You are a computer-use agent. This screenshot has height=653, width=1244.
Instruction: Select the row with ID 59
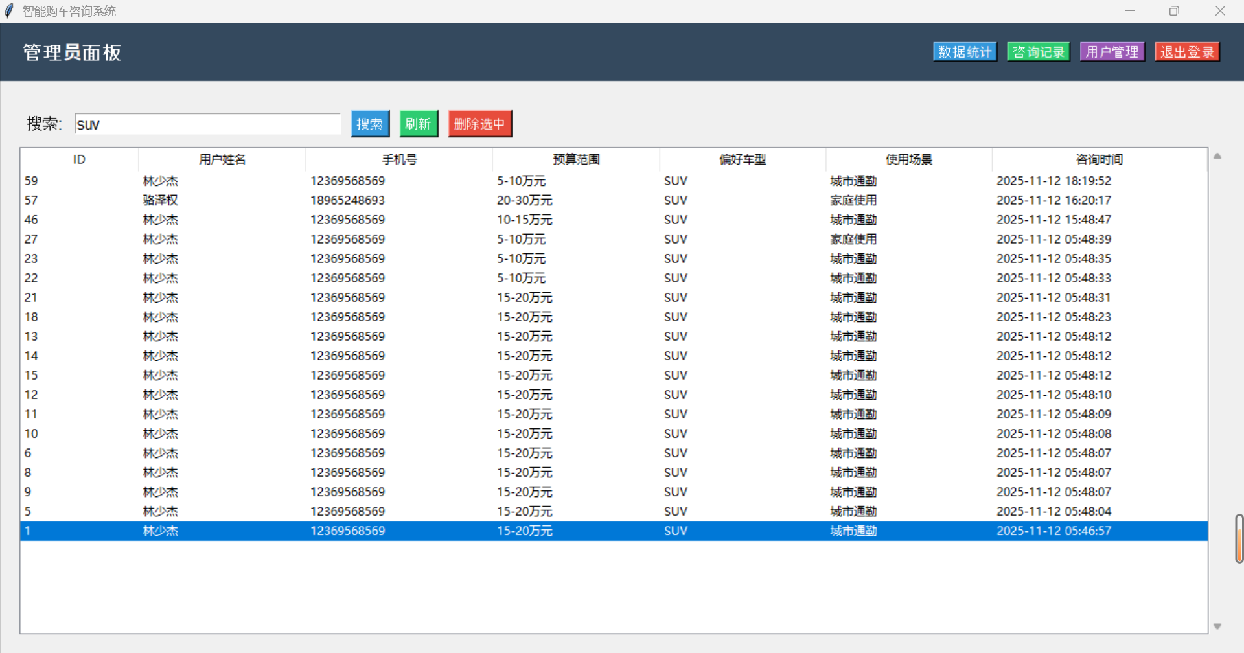[x=614, y=181]
